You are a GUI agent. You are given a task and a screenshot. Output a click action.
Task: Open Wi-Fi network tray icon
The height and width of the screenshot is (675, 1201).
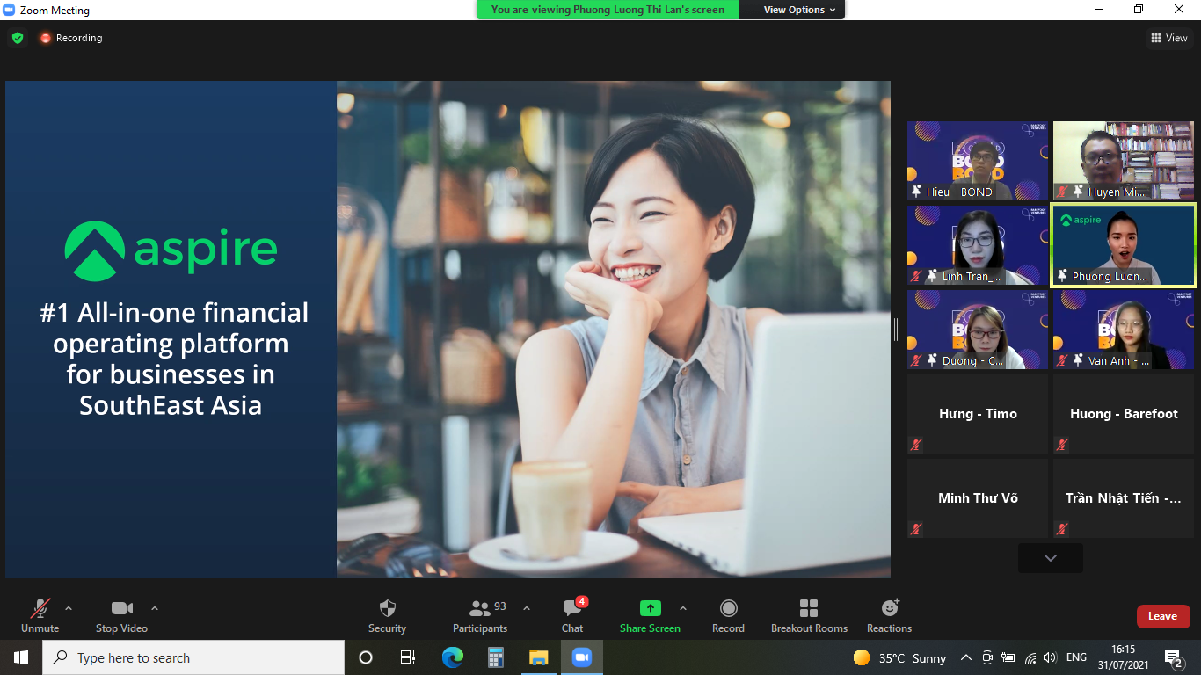click(x=1030, y=657)
